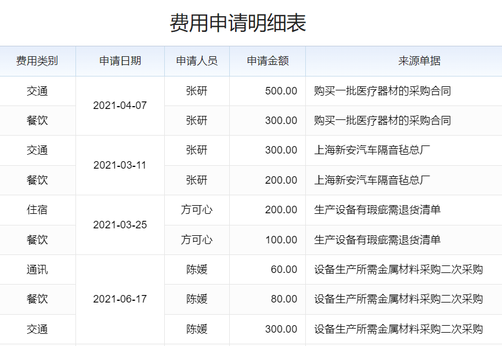The image size is (502, 346).
Task: Select the 住宿 category cell
Action: (x=37, y=210)
